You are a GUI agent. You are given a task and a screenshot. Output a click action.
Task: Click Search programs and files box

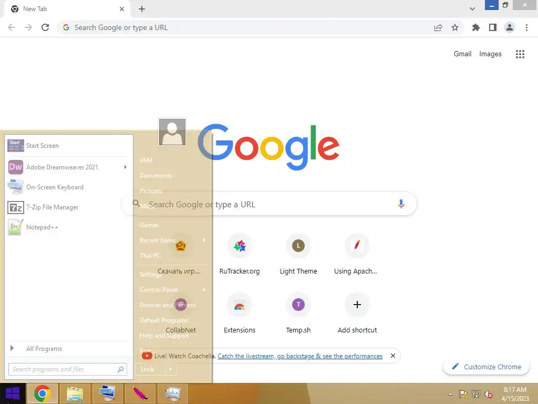[x=68, y=369]
